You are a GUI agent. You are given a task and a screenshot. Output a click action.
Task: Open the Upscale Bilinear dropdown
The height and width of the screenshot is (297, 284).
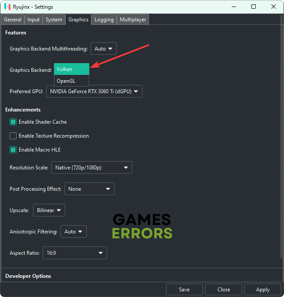pos(49,210)
